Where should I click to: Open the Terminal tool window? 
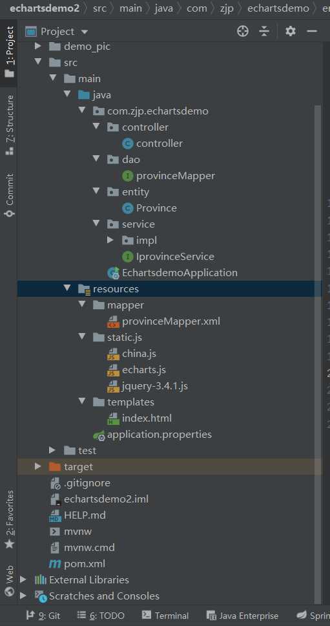click(165, 616)
